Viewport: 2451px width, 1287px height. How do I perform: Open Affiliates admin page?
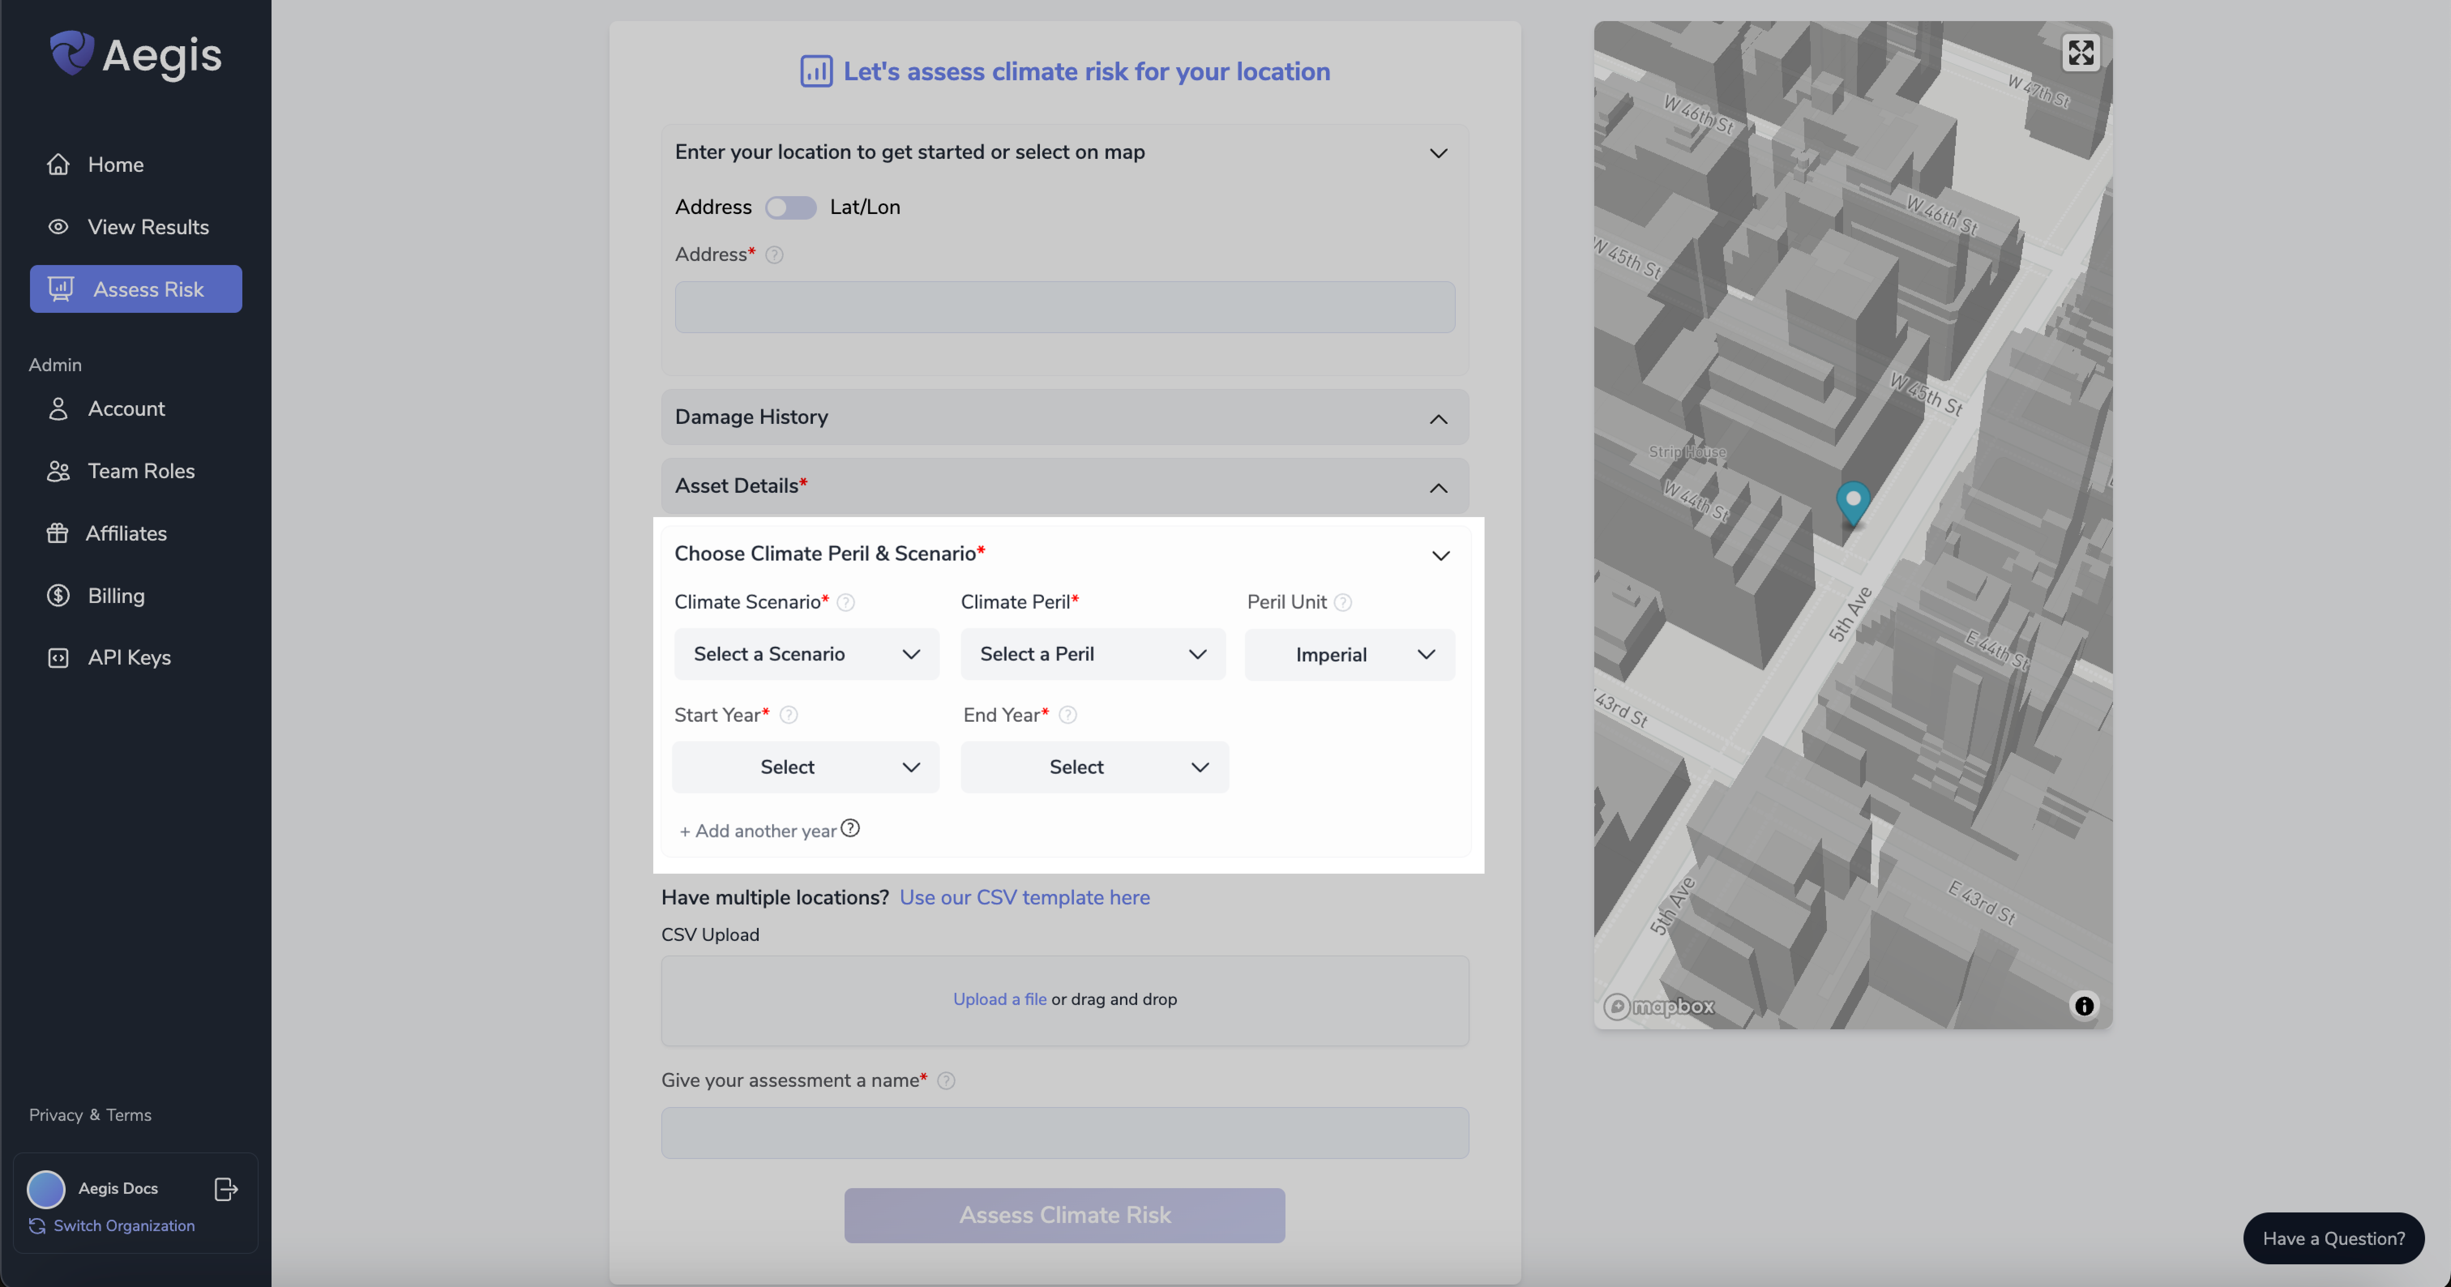126,533
